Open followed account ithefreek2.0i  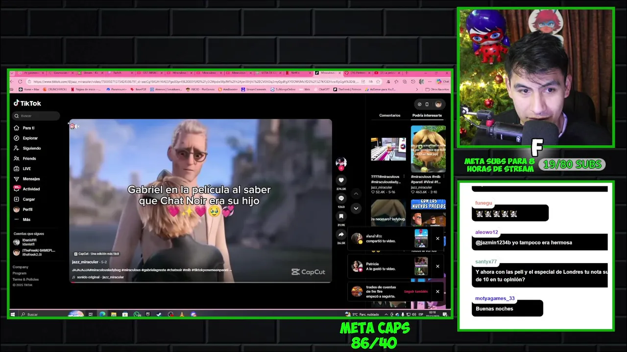pos(34,252)
